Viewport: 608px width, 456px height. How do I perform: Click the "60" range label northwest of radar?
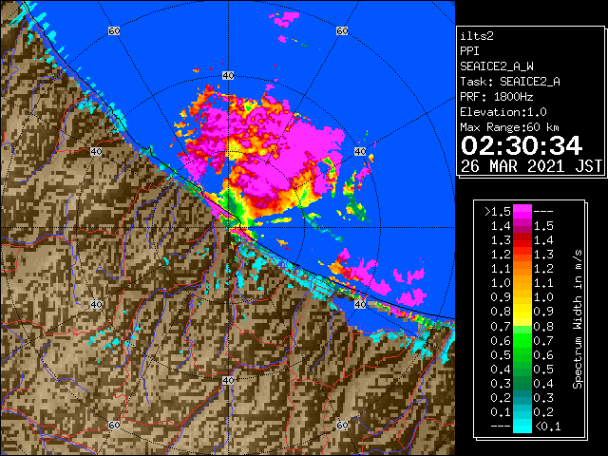[114, 31]
